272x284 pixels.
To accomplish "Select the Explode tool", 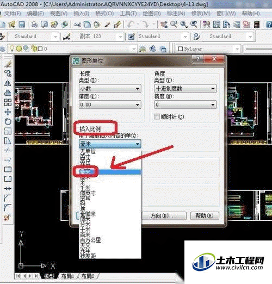I will 8,217.
